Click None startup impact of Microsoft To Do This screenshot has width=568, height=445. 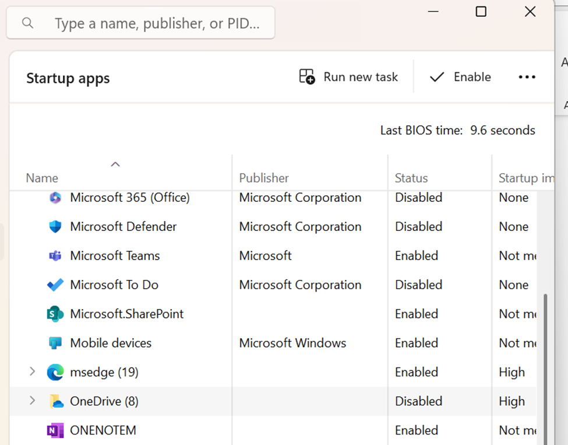(x=514, y=285)
